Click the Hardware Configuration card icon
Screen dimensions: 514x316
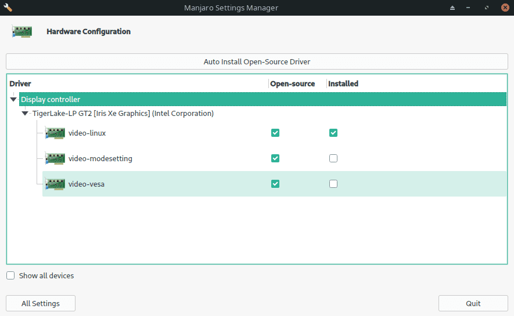(22, 31)
